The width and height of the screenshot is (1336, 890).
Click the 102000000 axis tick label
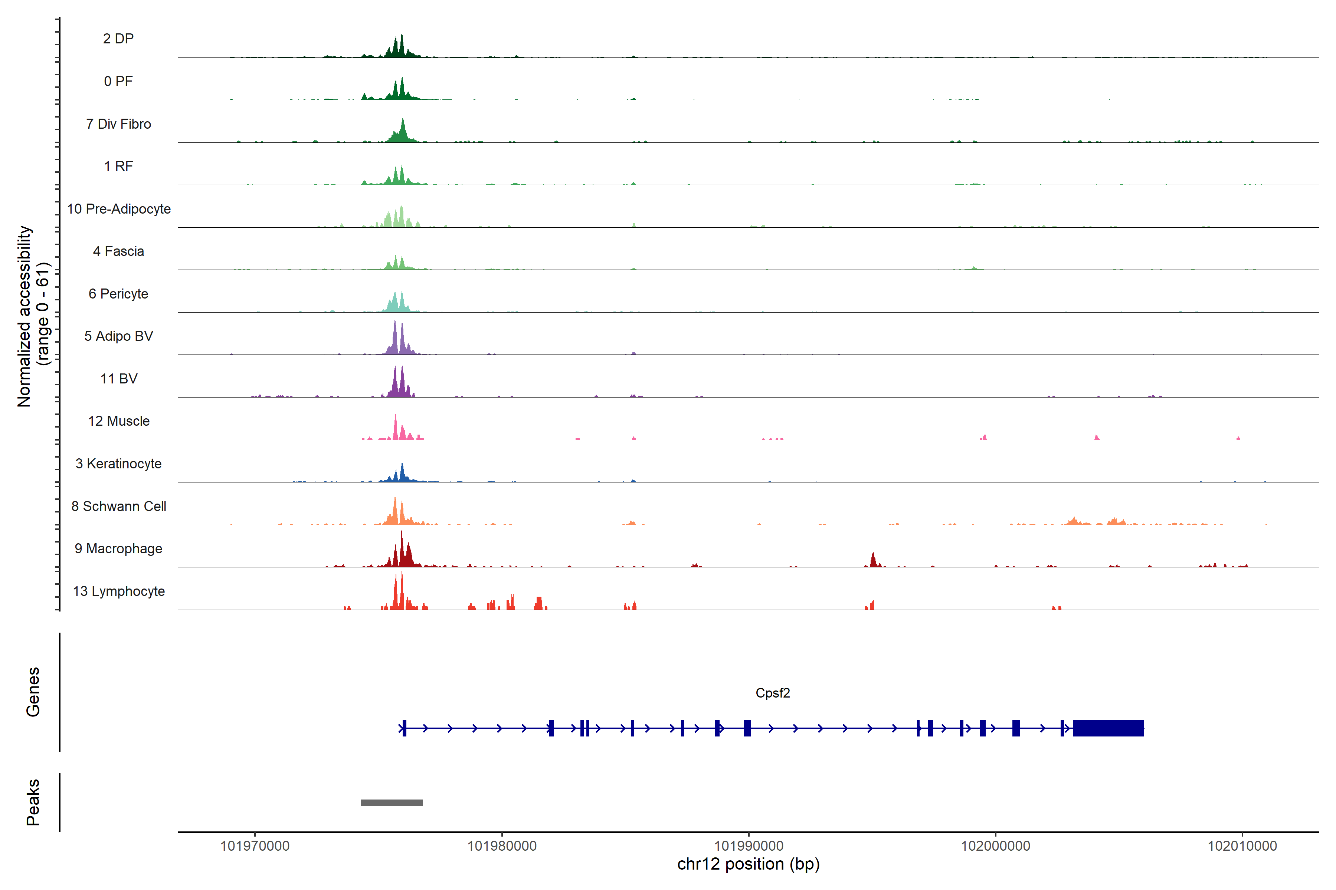coord(995,846)
